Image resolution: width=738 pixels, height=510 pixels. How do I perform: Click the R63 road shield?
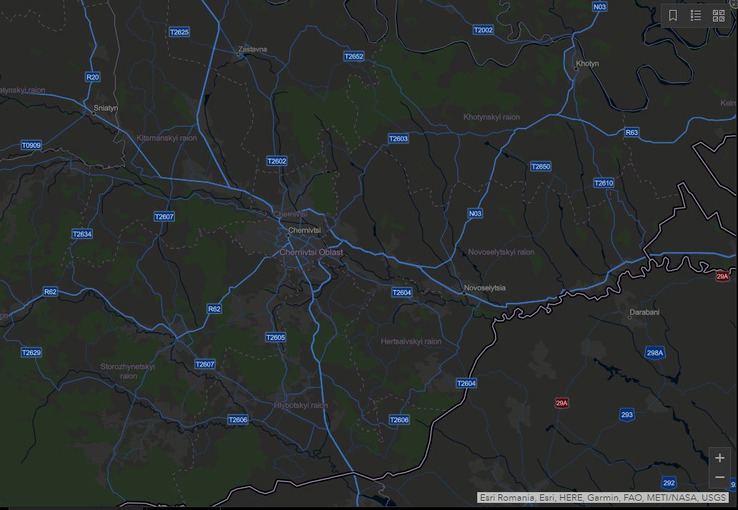(x=632, y=133)
